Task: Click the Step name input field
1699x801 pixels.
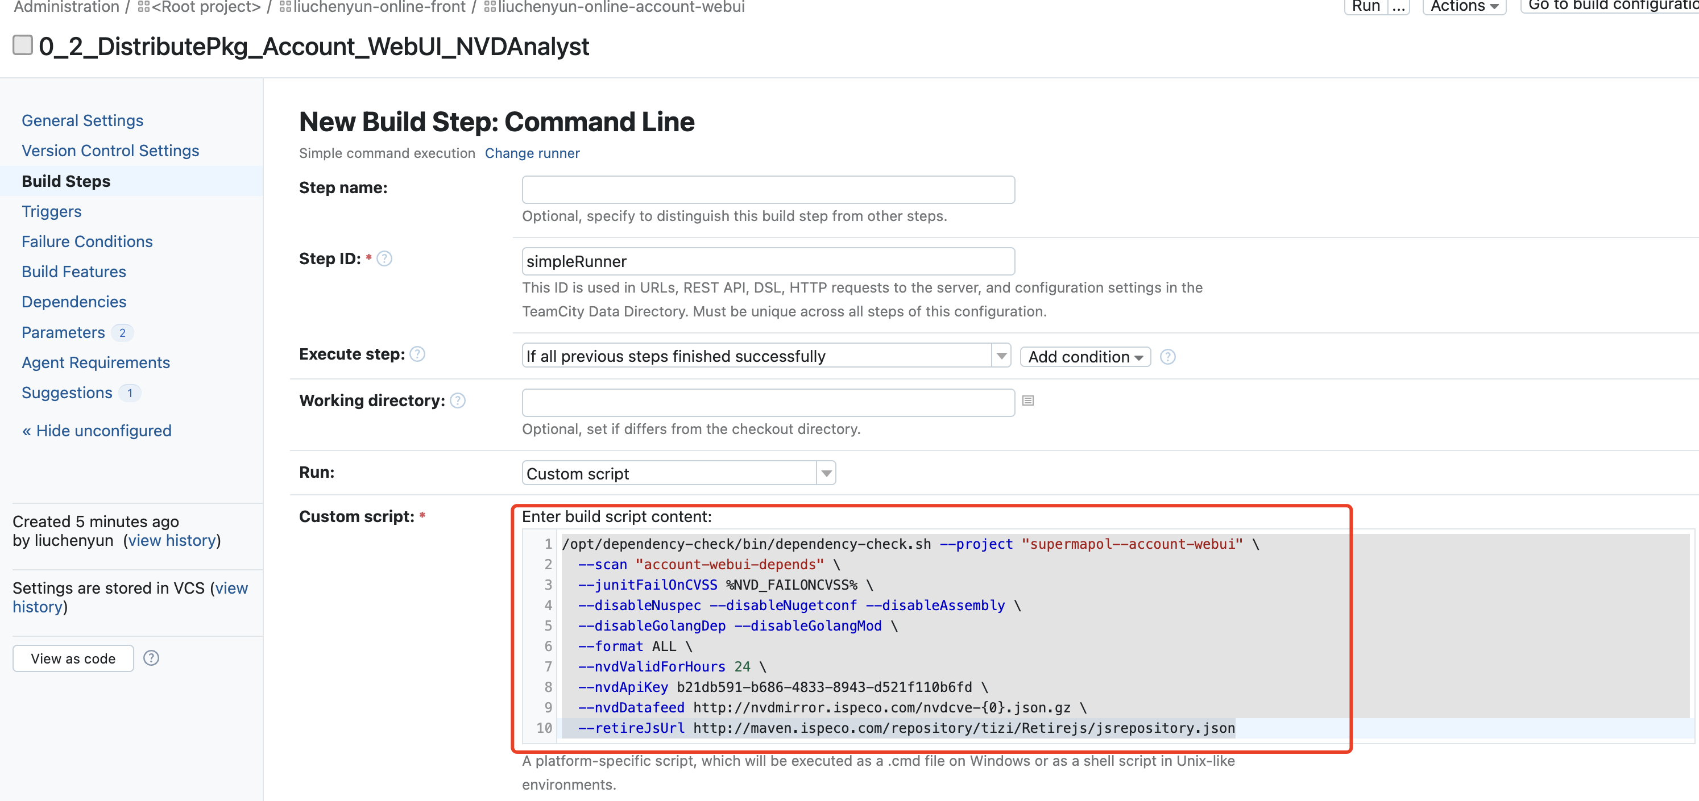Action: click(768, 190)
